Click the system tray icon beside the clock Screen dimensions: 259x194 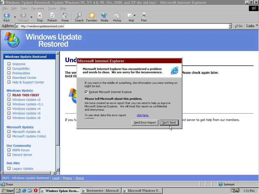pyautogui.click(x=238, y=190)
